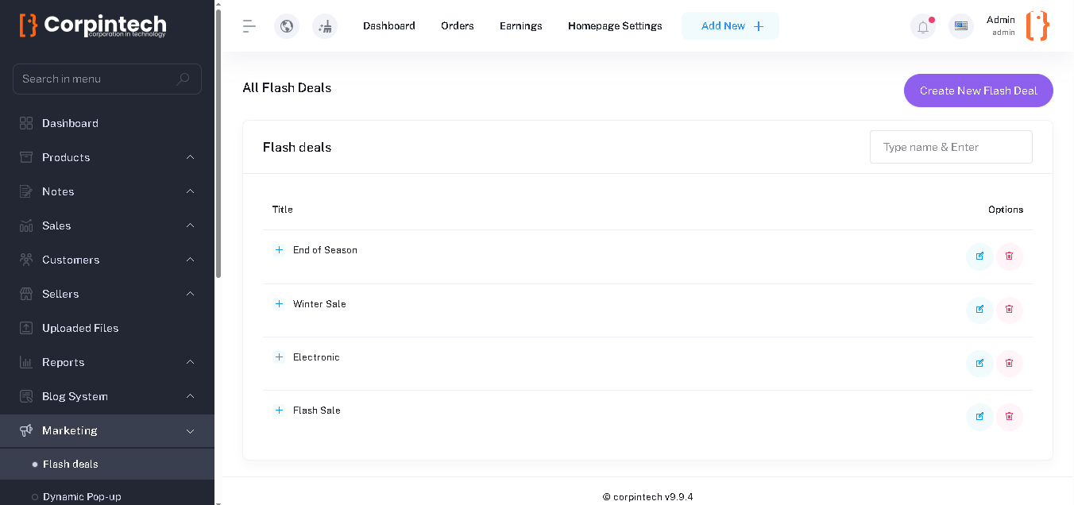
Task: Open the language flag selector
Action: click(961, 26)
